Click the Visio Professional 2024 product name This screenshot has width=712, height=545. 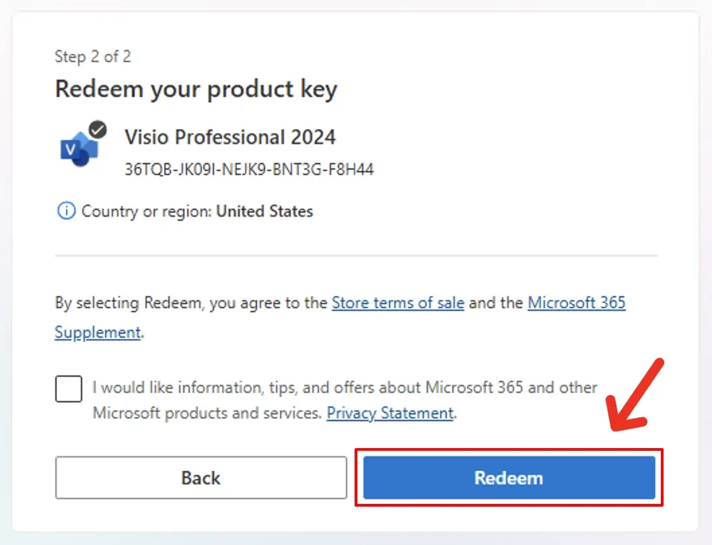(230, 137)
